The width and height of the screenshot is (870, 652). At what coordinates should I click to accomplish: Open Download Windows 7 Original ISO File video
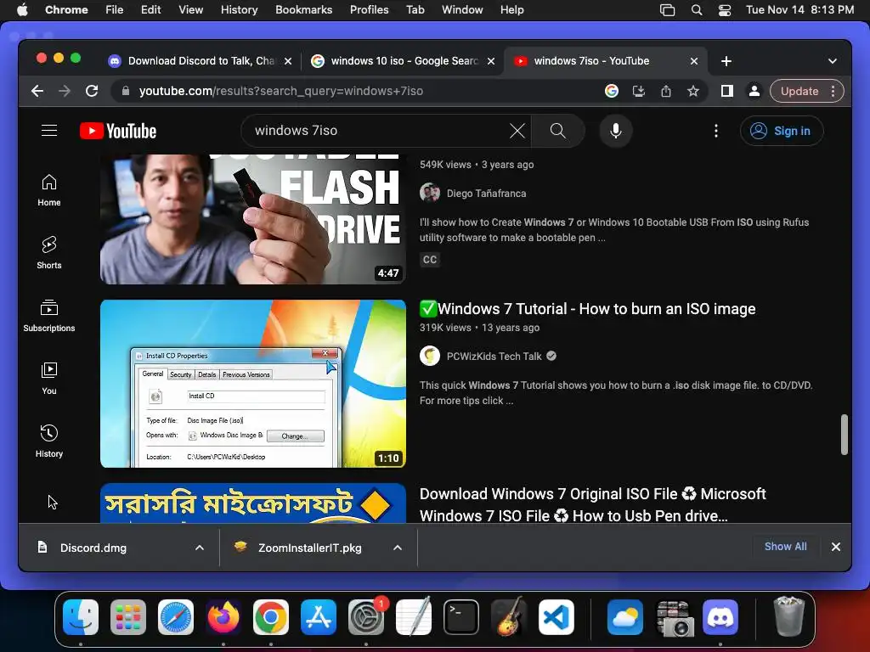click(592, 504)
